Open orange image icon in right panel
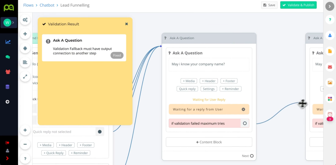This screenshot has width=336, height=165. point(330,83)
